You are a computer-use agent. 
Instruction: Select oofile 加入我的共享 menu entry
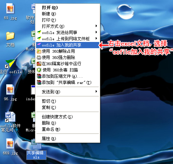(68, 45)
